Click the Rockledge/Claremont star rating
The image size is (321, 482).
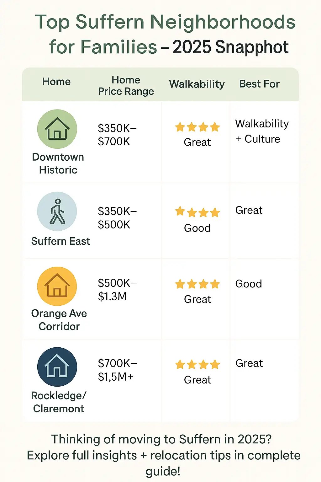click(197, 365)
